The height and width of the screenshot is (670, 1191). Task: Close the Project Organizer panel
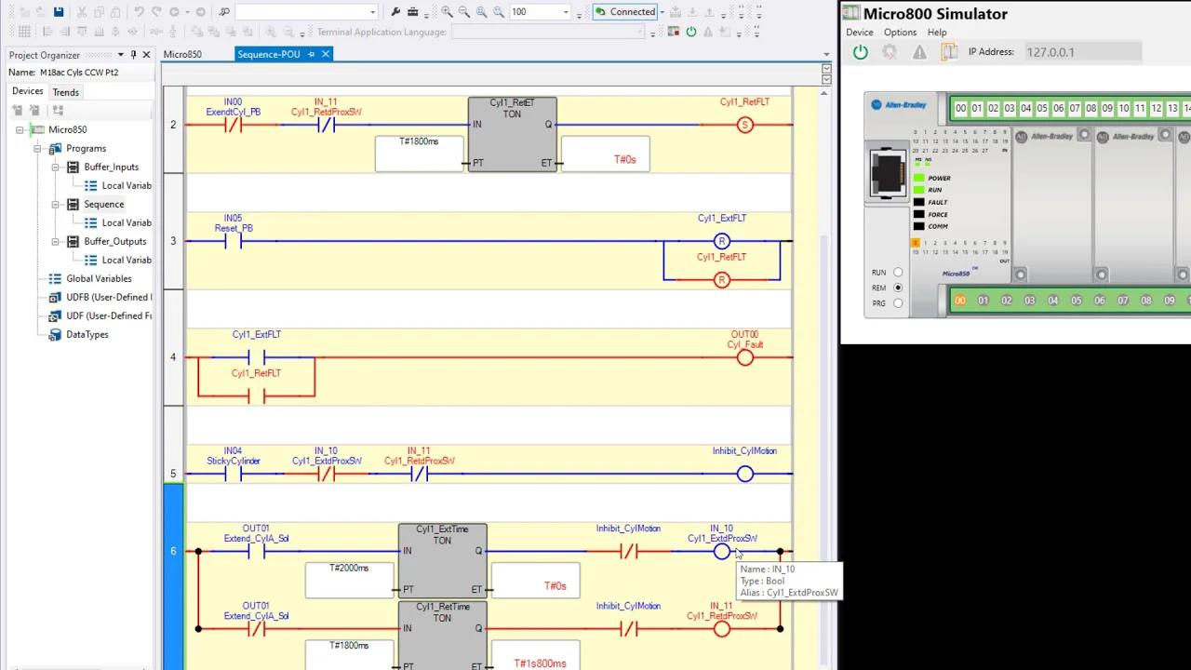coord(146,55)
